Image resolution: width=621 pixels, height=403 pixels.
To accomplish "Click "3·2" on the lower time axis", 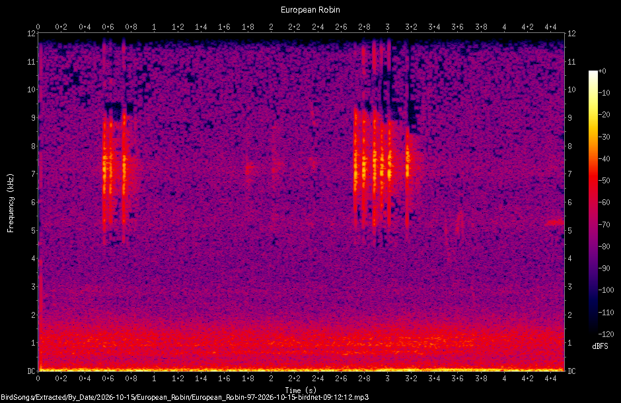I will 411,379.
